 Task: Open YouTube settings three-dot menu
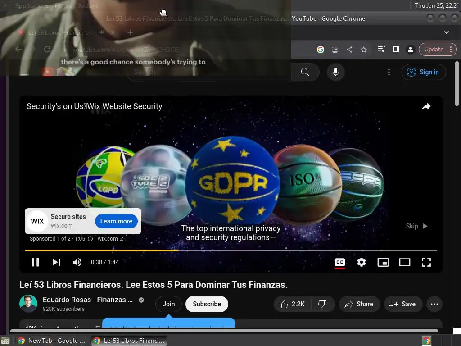(389, 72)
